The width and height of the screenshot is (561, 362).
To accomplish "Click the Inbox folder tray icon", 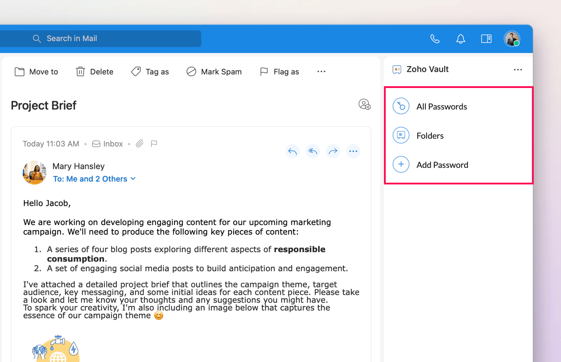I will (x=96, y=144).
